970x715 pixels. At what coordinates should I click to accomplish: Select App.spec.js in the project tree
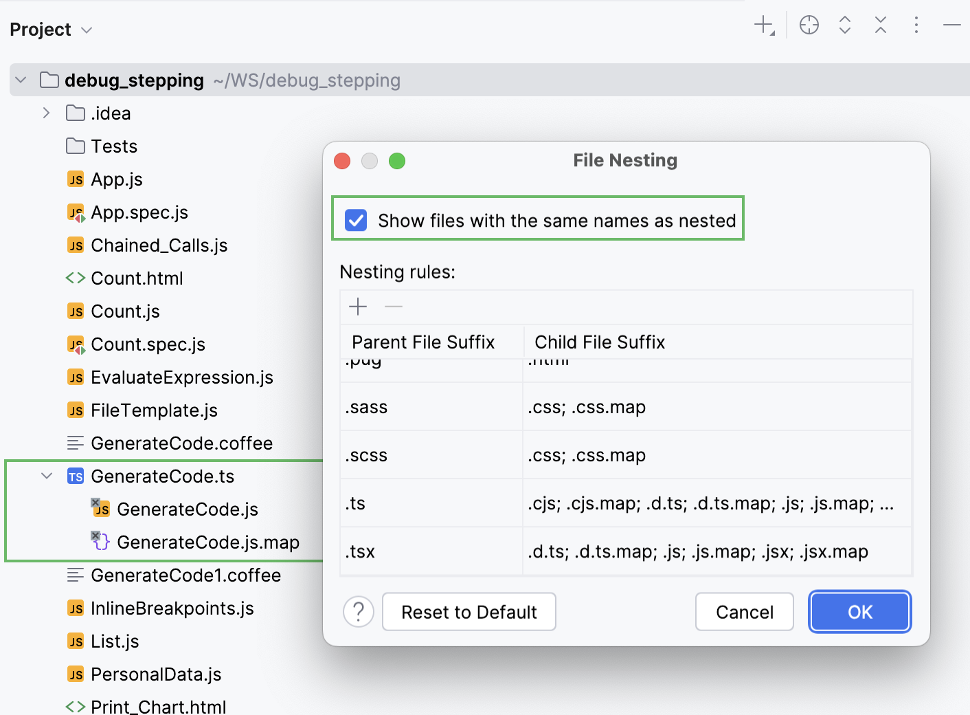140,212
